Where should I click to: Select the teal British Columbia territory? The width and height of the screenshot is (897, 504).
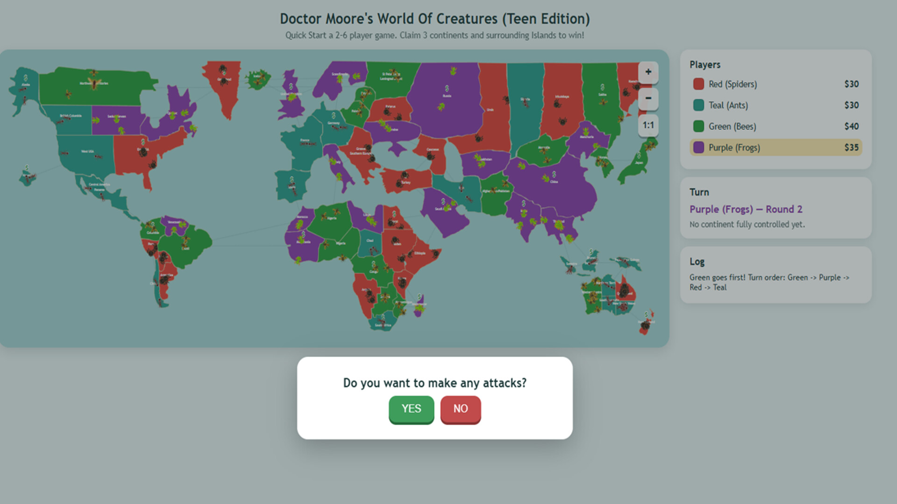pyautogui.click(x=69, y=120)
